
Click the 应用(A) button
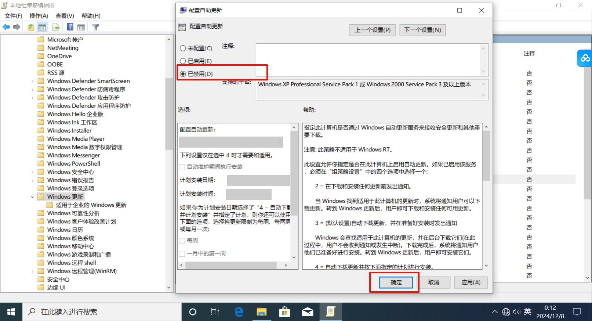471,282
